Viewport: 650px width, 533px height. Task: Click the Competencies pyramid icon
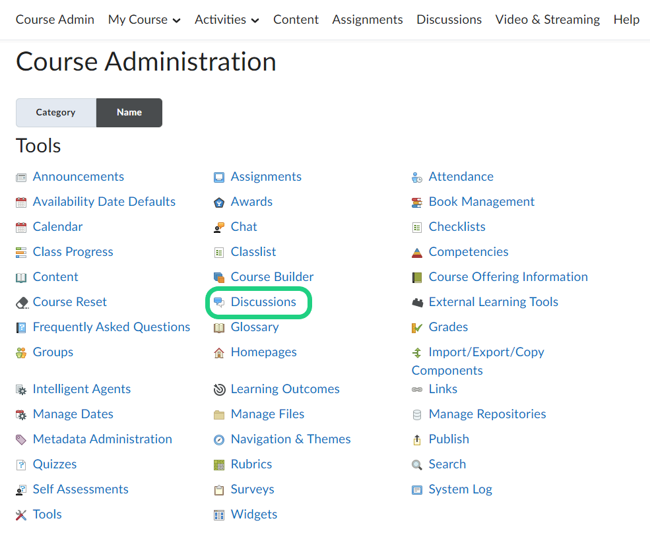tap(416, 253)
